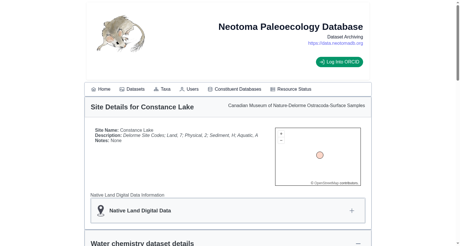Viewport: 460px width, 246px height.
Task: Open the Resource Status menu item
Action: point(291,89)
